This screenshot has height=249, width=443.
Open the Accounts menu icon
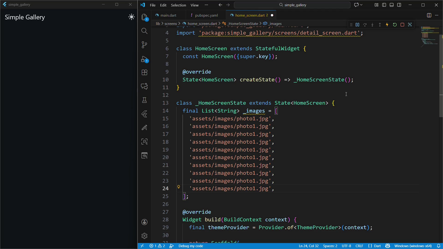tap(145, 222)
